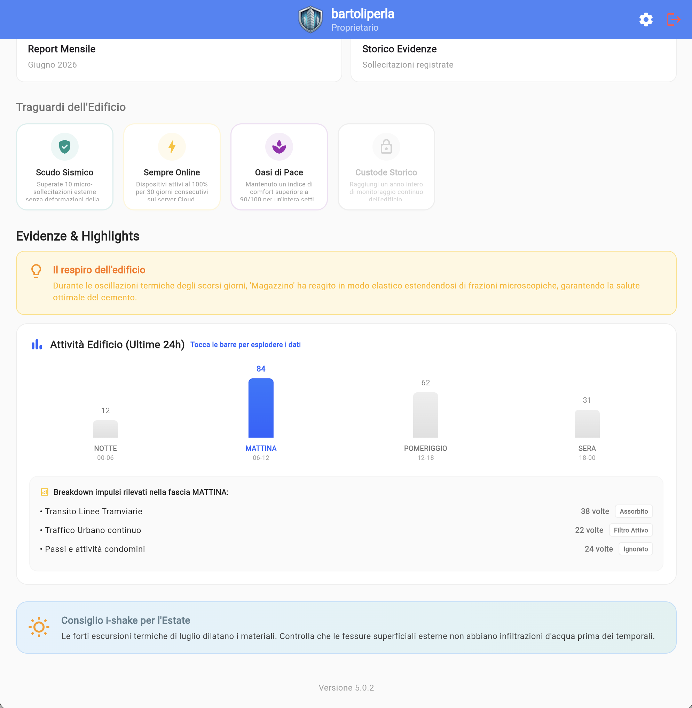Click the breakdown chart icon
692x708 pixels.
pos(44,492)
